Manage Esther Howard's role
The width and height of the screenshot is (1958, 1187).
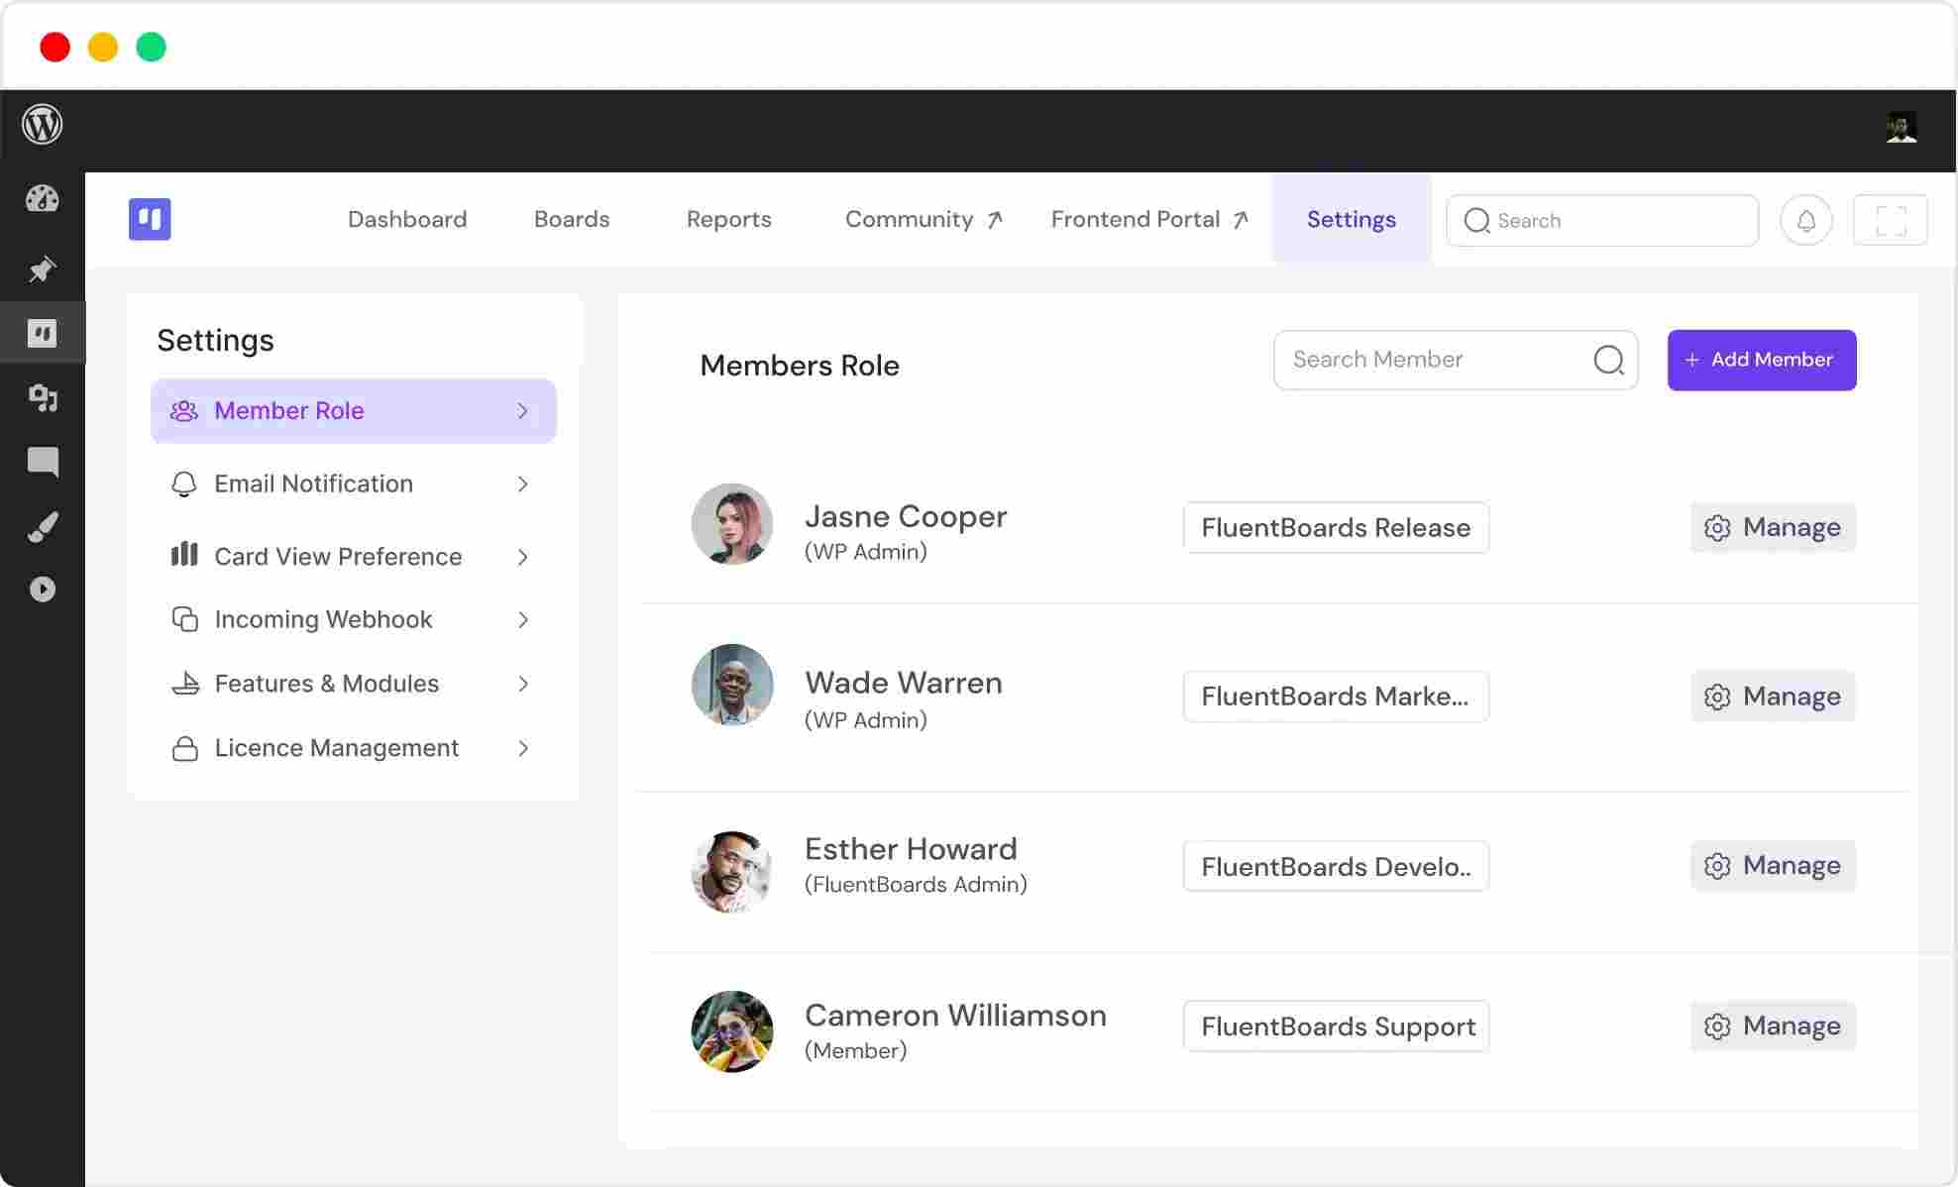coord(1773,866)
